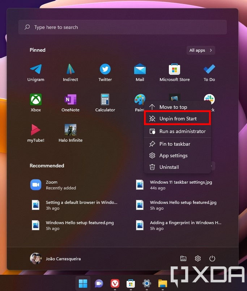247x291 pixels.
Task: Open the Twitter app icon
Action: pyautogui.click(x=105, y=73)
